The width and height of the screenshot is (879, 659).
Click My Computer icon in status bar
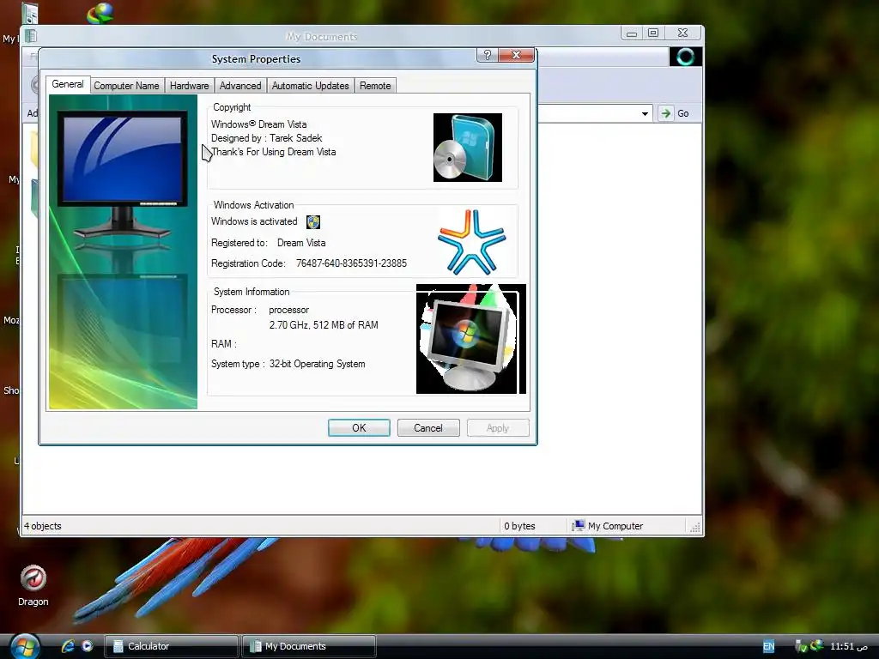pyautogui.click(x=578, y=526)
